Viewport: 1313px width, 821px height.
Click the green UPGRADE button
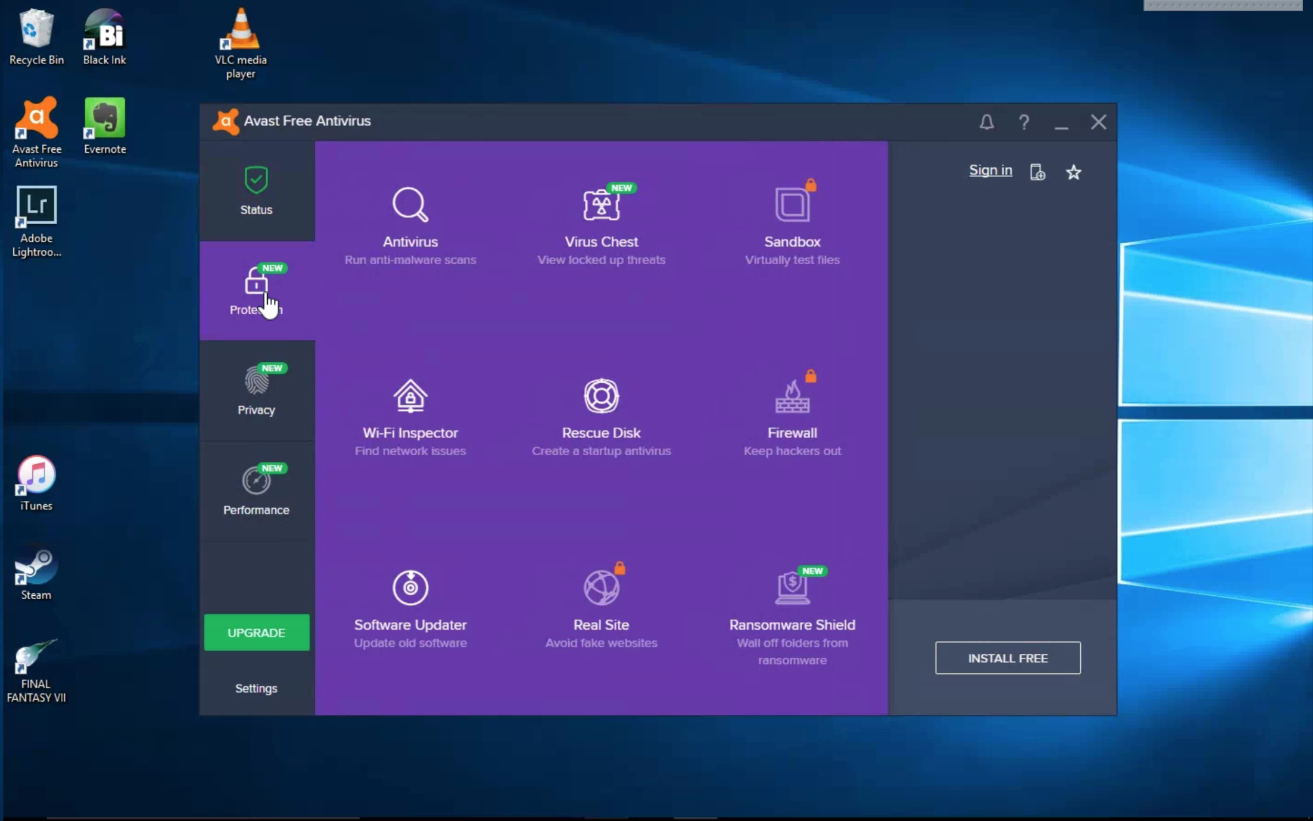pos(256,633)
